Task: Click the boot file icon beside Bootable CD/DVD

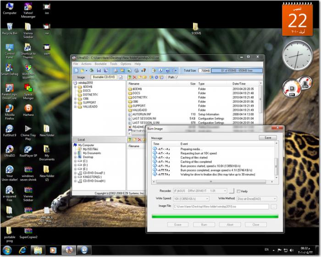Action: (121, 77)
